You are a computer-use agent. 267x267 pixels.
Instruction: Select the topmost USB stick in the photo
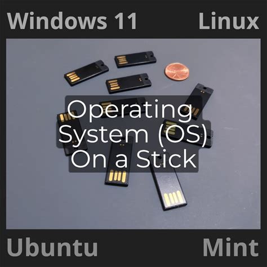(x=135, y=59)
